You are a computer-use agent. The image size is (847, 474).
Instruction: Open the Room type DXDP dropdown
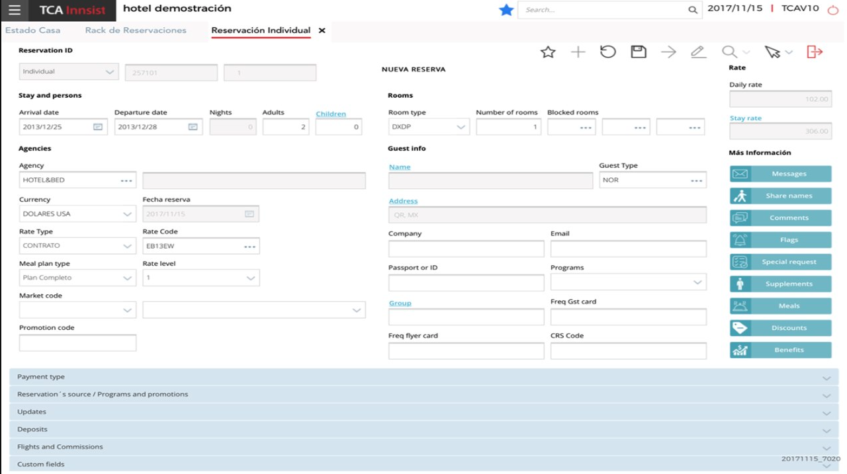click(461, 127)
